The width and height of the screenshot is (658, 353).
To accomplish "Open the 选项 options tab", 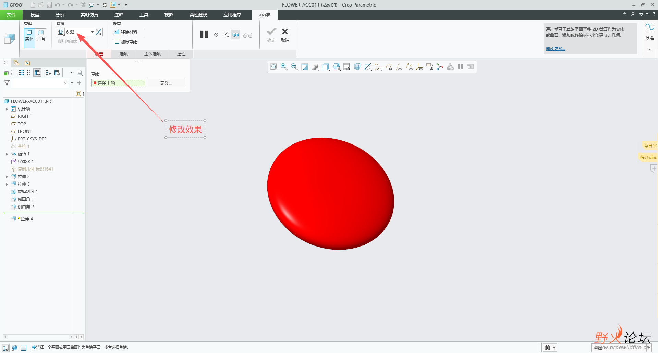I will click(x=123, y=54).
